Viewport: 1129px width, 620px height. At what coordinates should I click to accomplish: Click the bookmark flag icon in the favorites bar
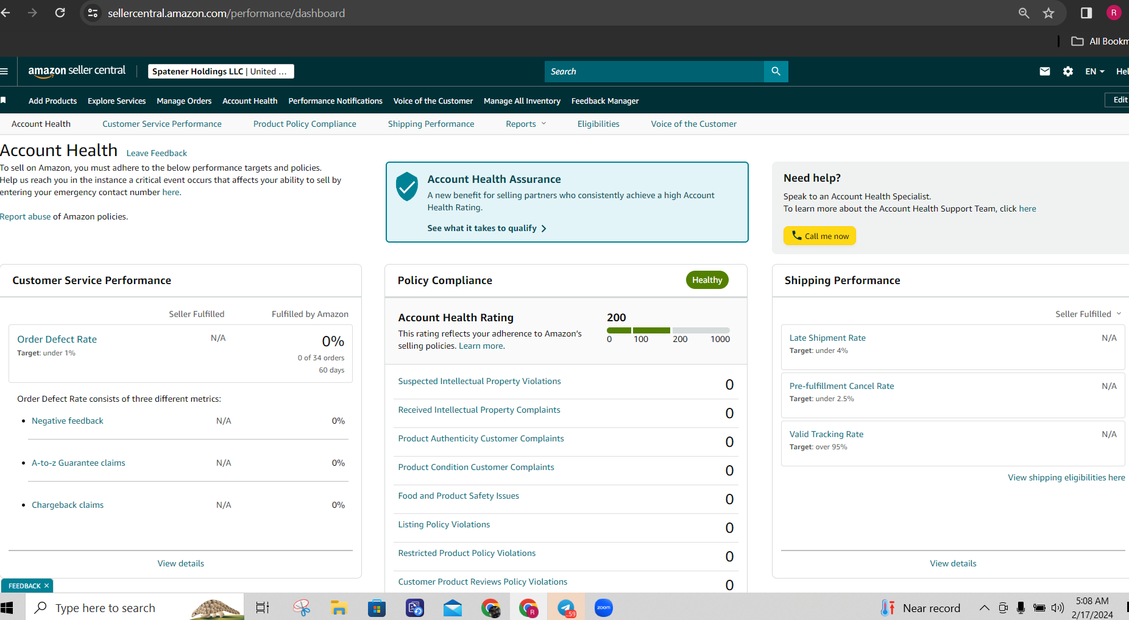point(3,100)
